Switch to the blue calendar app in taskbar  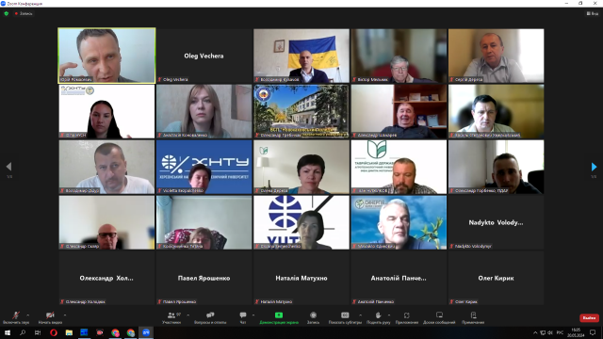tap(84, 332)
